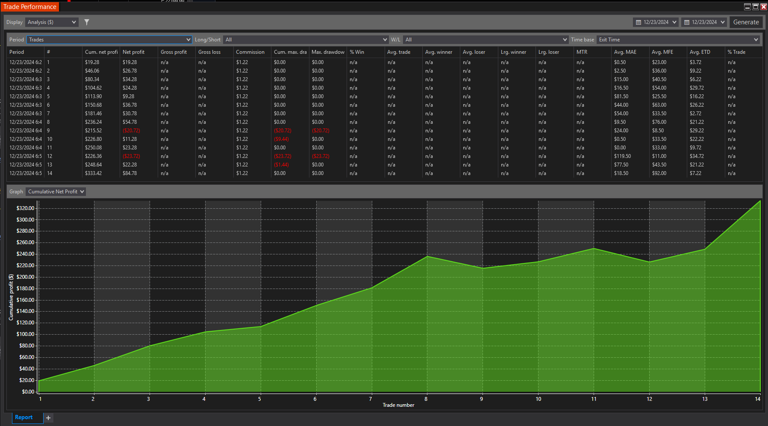Screen dimensions: 768x426
Task: Add a new tab with the plus icon
Action: click(x=48, y=418)
